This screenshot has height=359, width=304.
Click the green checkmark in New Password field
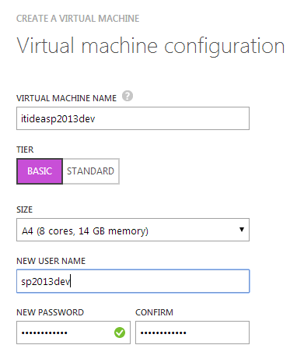[120, 333]
